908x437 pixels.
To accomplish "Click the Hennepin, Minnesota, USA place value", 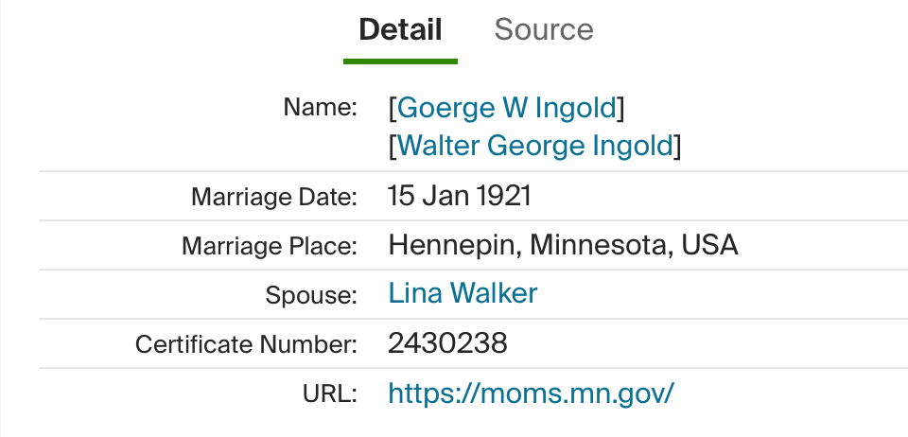I will (563, 246).
